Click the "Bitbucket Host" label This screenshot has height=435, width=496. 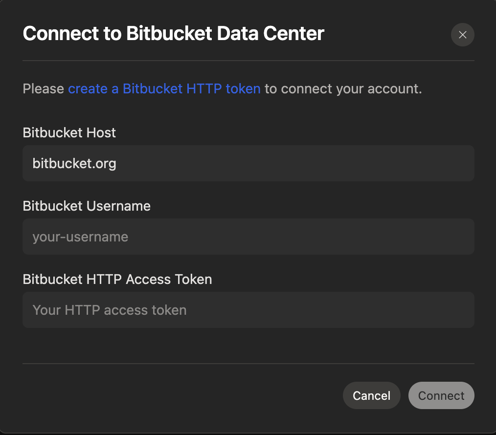69,132
